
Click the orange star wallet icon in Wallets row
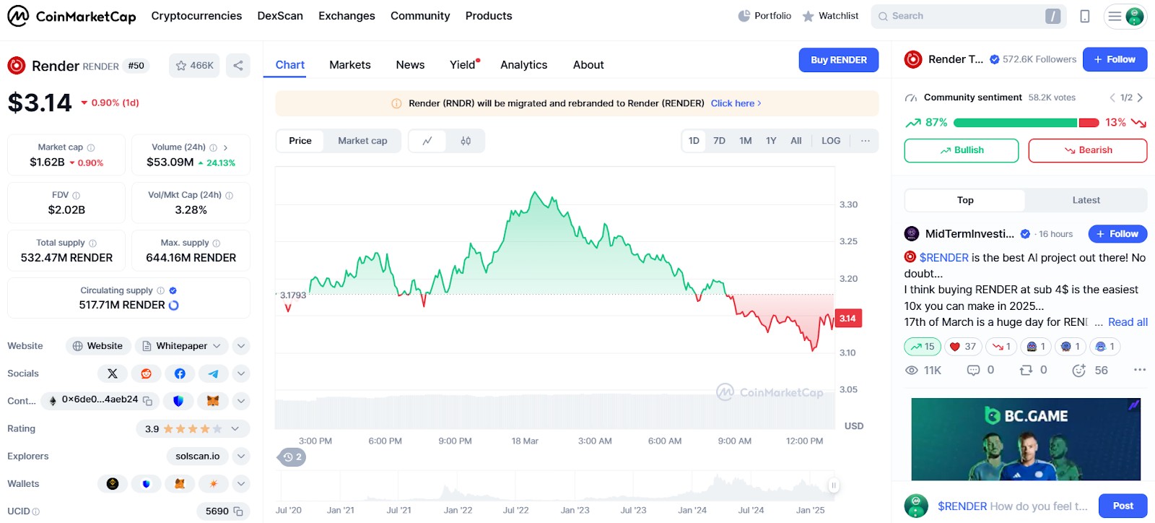(x=214, y=484)
